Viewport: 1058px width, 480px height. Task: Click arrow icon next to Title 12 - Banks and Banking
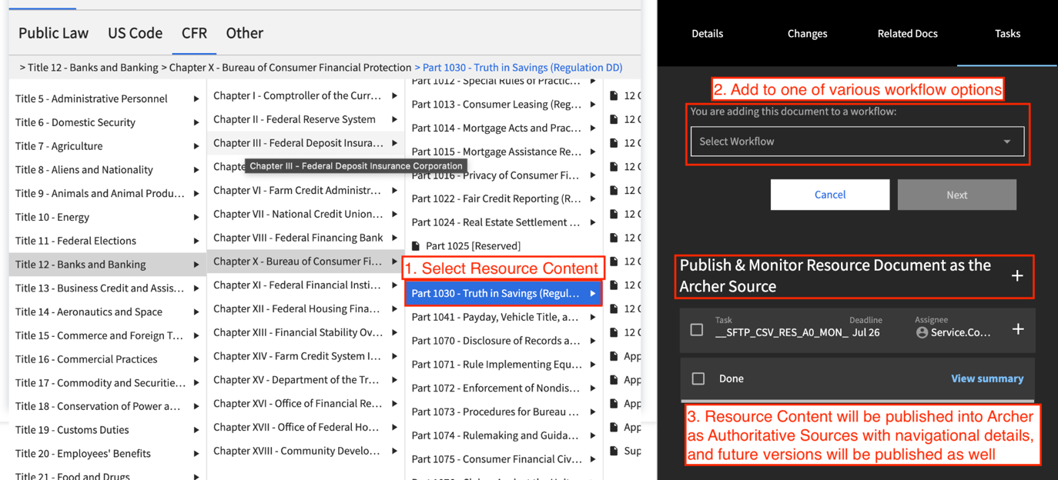(x=196, y=265)
